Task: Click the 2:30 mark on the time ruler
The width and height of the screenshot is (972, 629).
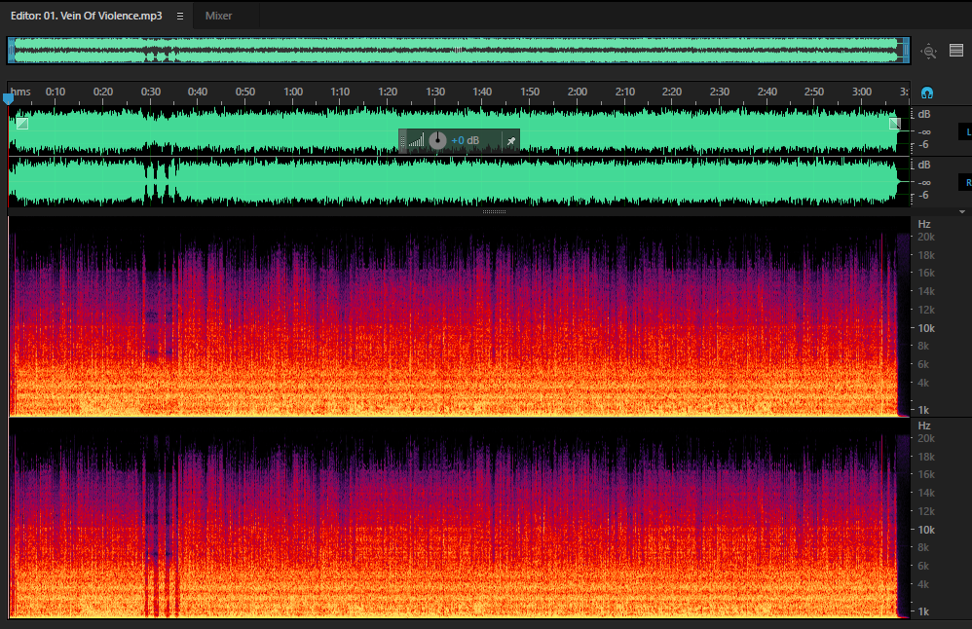Action: tap(719, 92)
